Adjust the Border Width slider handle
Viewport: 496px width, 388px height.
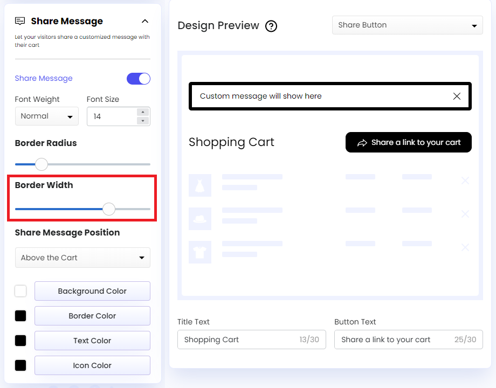108,209
